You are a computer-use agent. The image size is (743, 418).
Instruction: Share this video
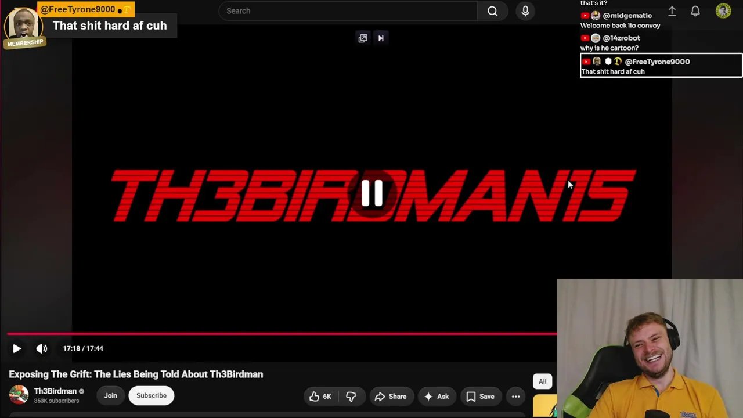point(391,397)
